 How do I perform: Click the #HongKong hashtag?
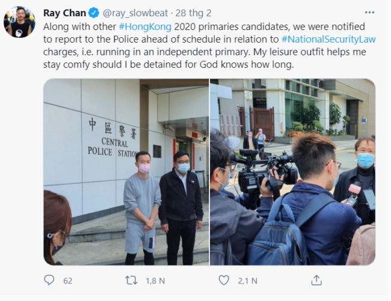pos(146,26)
